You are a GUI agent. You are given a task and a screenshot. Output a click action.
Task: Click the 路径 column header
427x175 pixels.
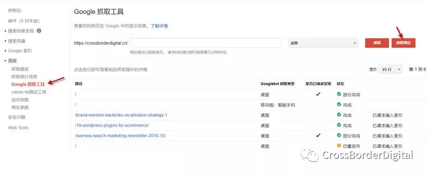[x=79, y=84]
